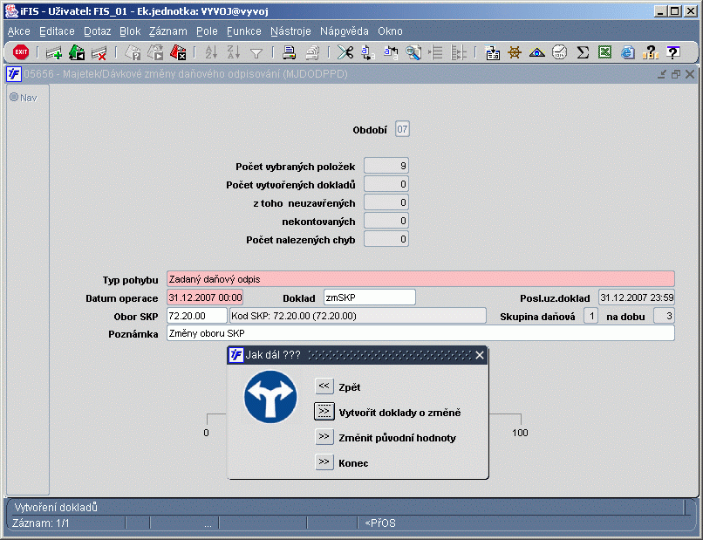Viewport: 703px width, 540px height.
Task: Click the << button next to Zpět
Action: coord(324,386)
